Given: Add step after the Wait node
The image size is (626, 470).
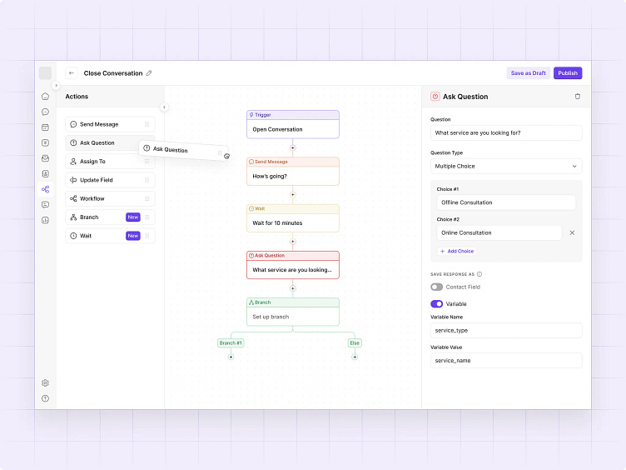Looking at the screenshot, I should point(293,242).
